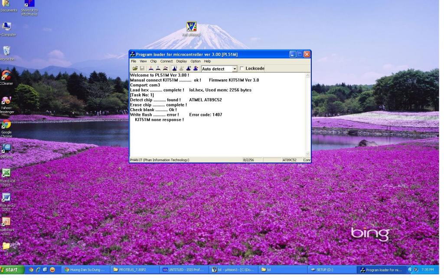The height and width of the screenshot is (278, 444).
Task: Click the grayed-out floppy disk save icon
Action: coord(142,69)
